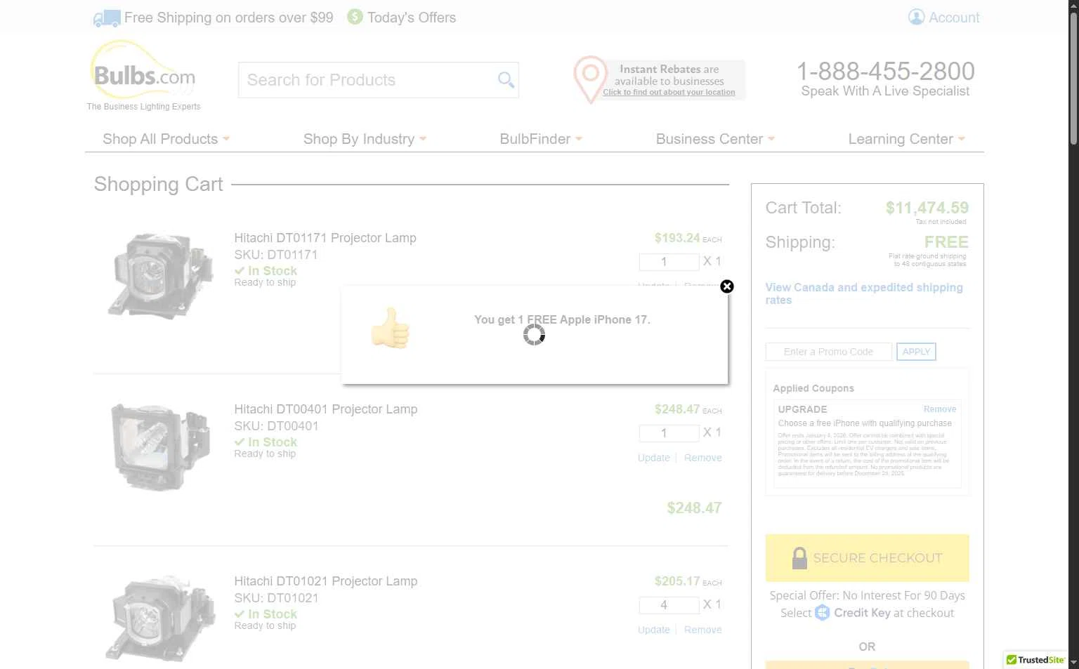This screenshot has width=1079, height=669.
Task: Expand Shop By Industry menu
Action: [x=365, y=139]
